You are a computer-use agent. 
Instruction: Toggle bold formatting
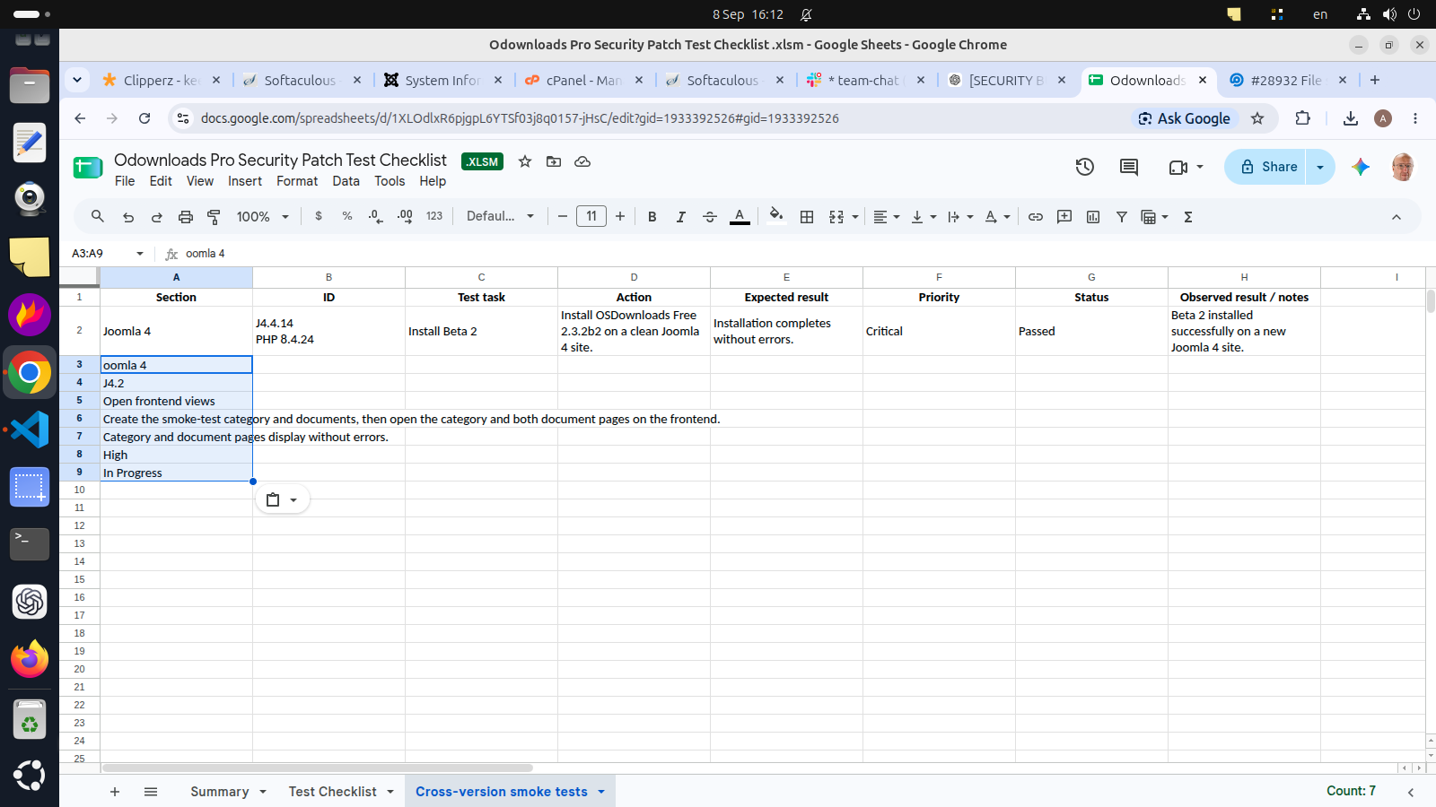652,217
